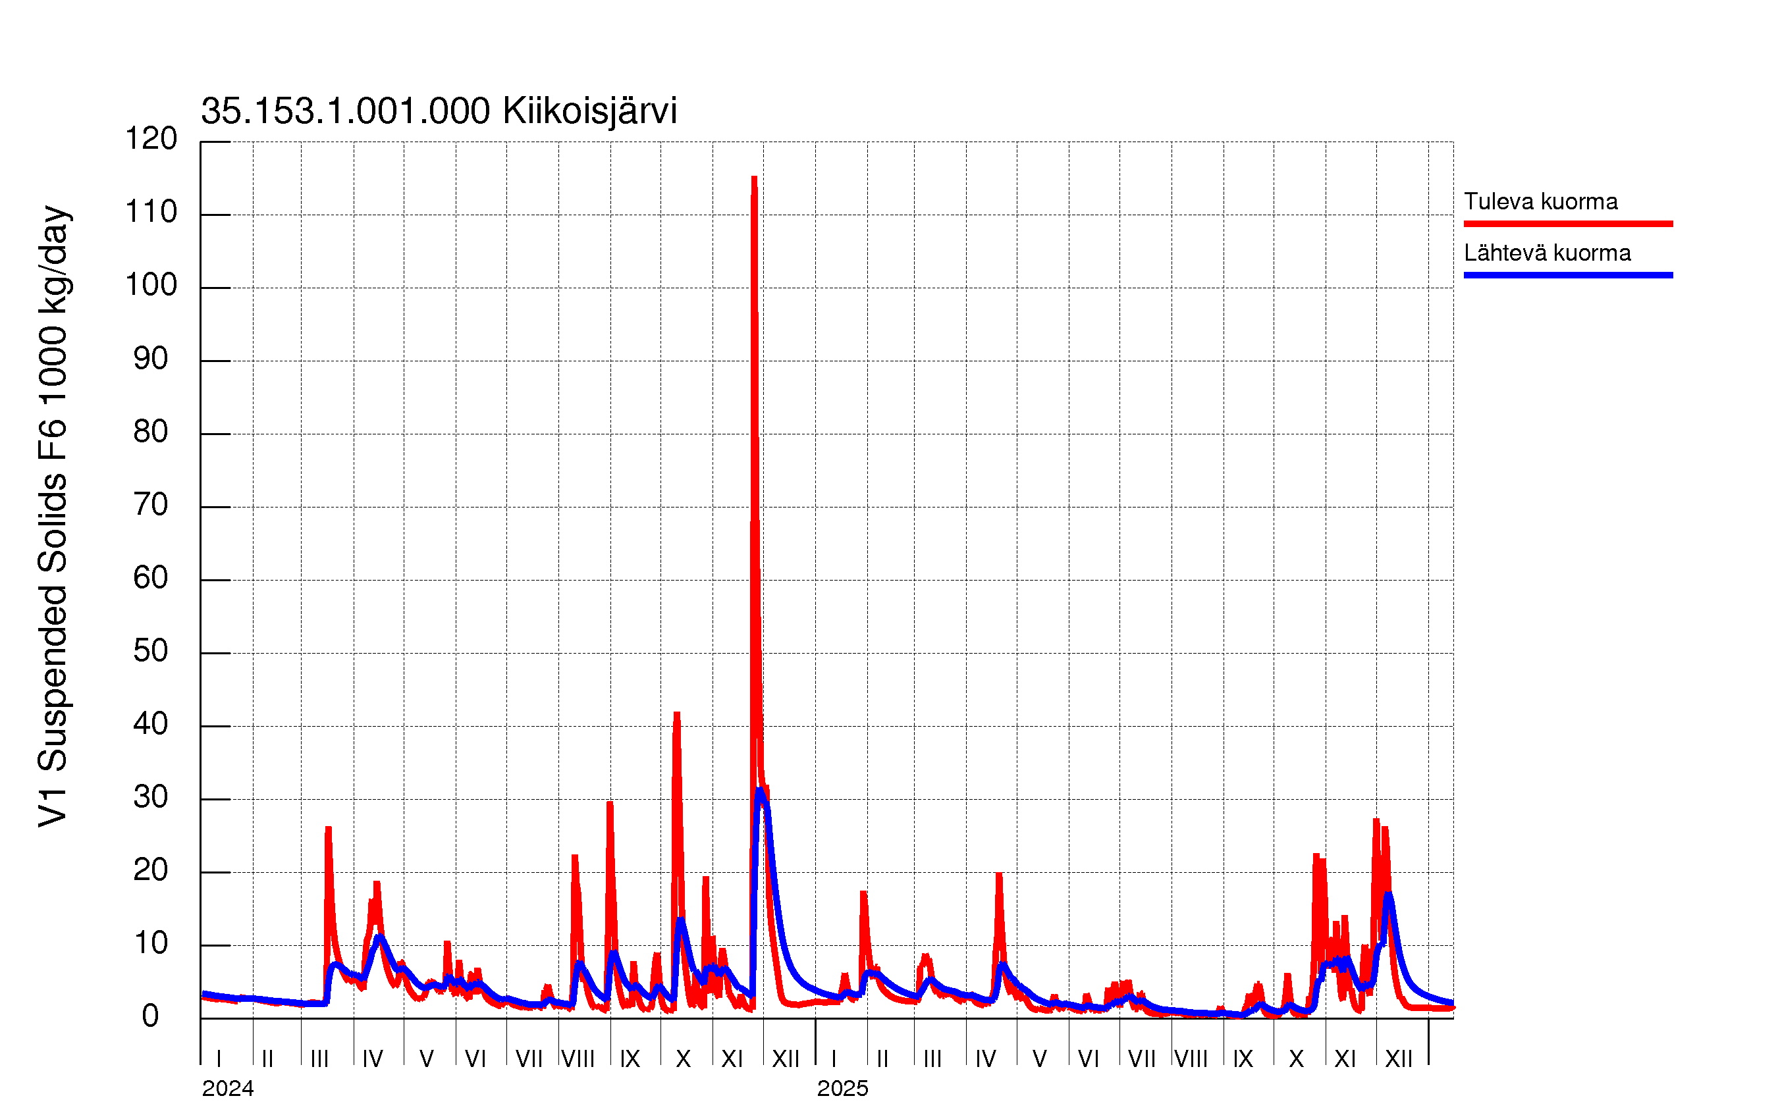1778x1119 pixels.
Task: Click the y-axis value 50
Action: tap(151, 651)
